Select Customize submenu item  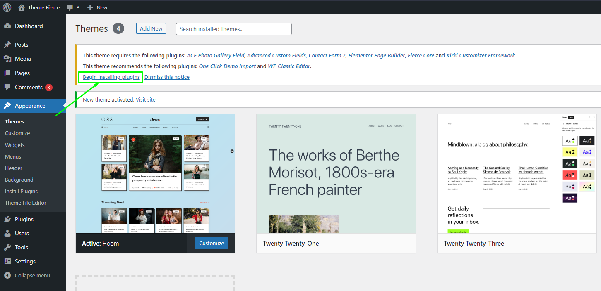[x=17, y=133]
